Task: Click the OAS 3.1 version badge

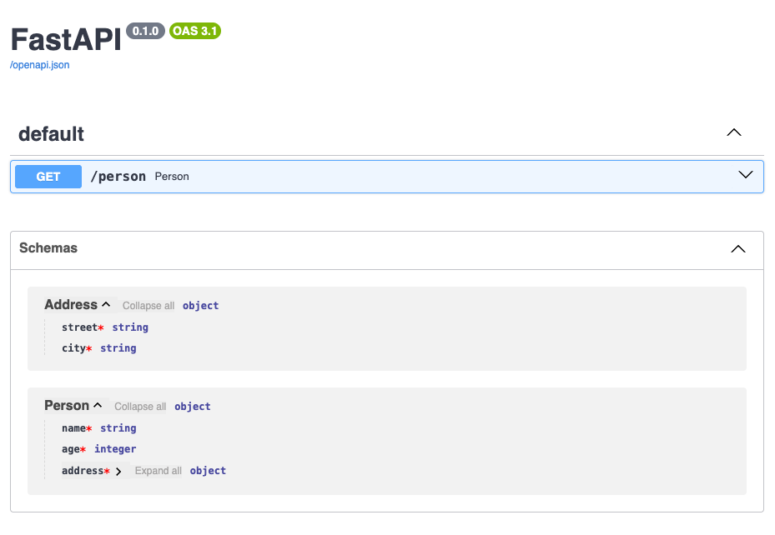Action: coord(194,31)
